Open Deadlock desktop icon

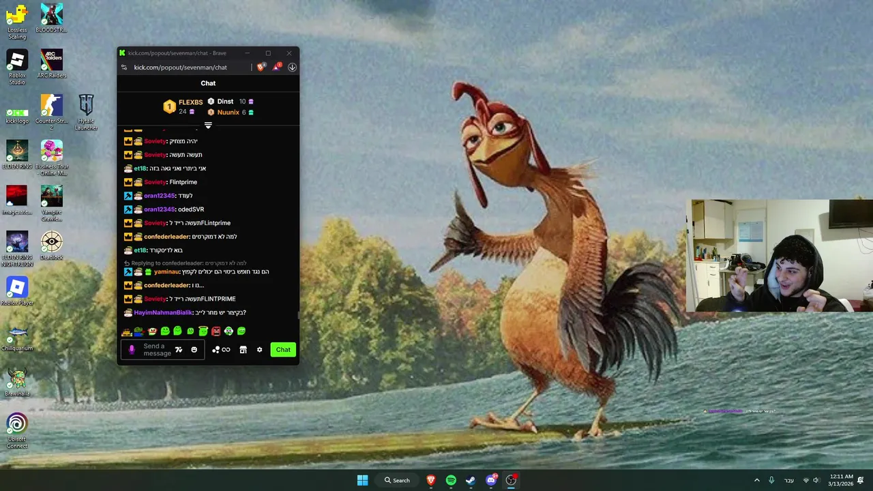[x=52, y=246]
